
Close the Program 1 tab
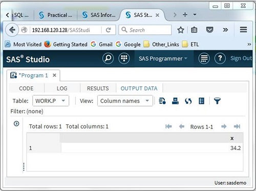pyautogui.click(x=54, y=75)
